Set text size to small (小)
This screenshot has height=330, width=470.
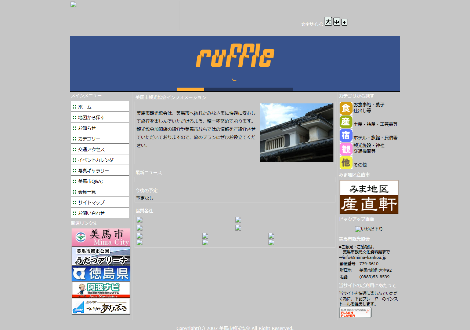(x=344, y=22)
